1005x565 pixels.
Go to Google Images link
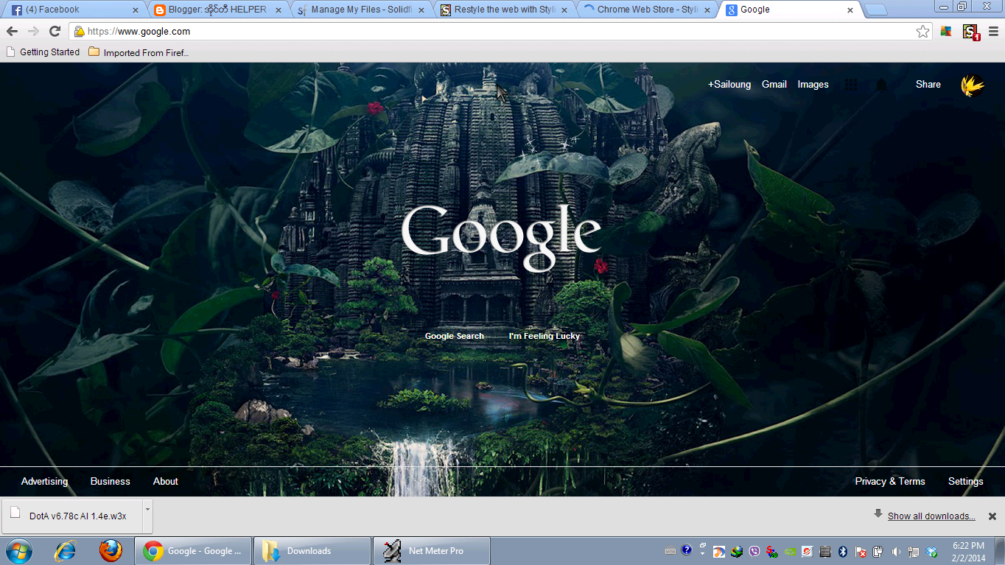click(x=813, y=85)
